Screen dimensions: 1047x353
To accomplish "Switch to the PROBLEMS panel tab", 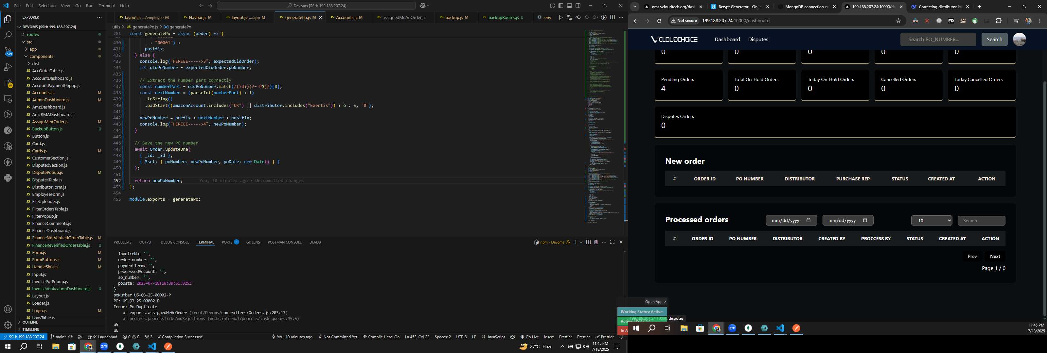I will (x=122, y=242).
